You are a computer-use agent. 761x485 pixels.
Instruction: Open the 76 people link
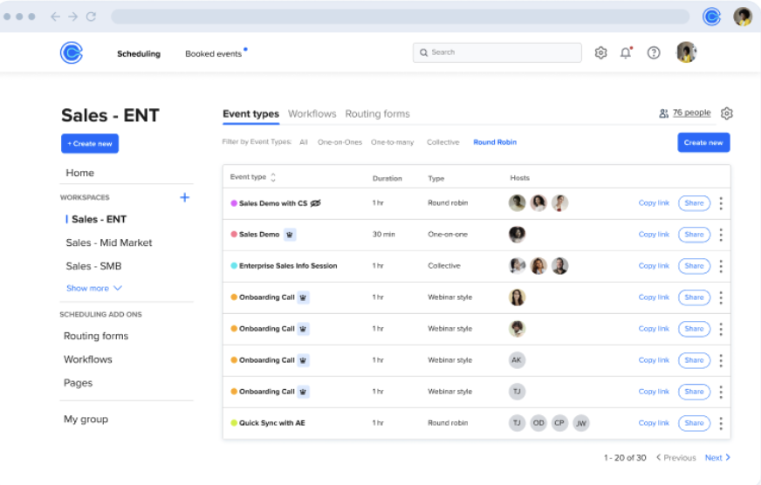click(691, 113)
